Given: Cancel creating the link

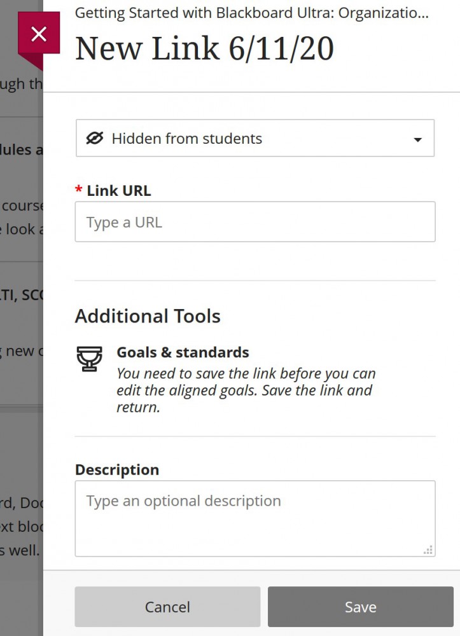Looking at the screenshot, I should click(x=167, y=606).
